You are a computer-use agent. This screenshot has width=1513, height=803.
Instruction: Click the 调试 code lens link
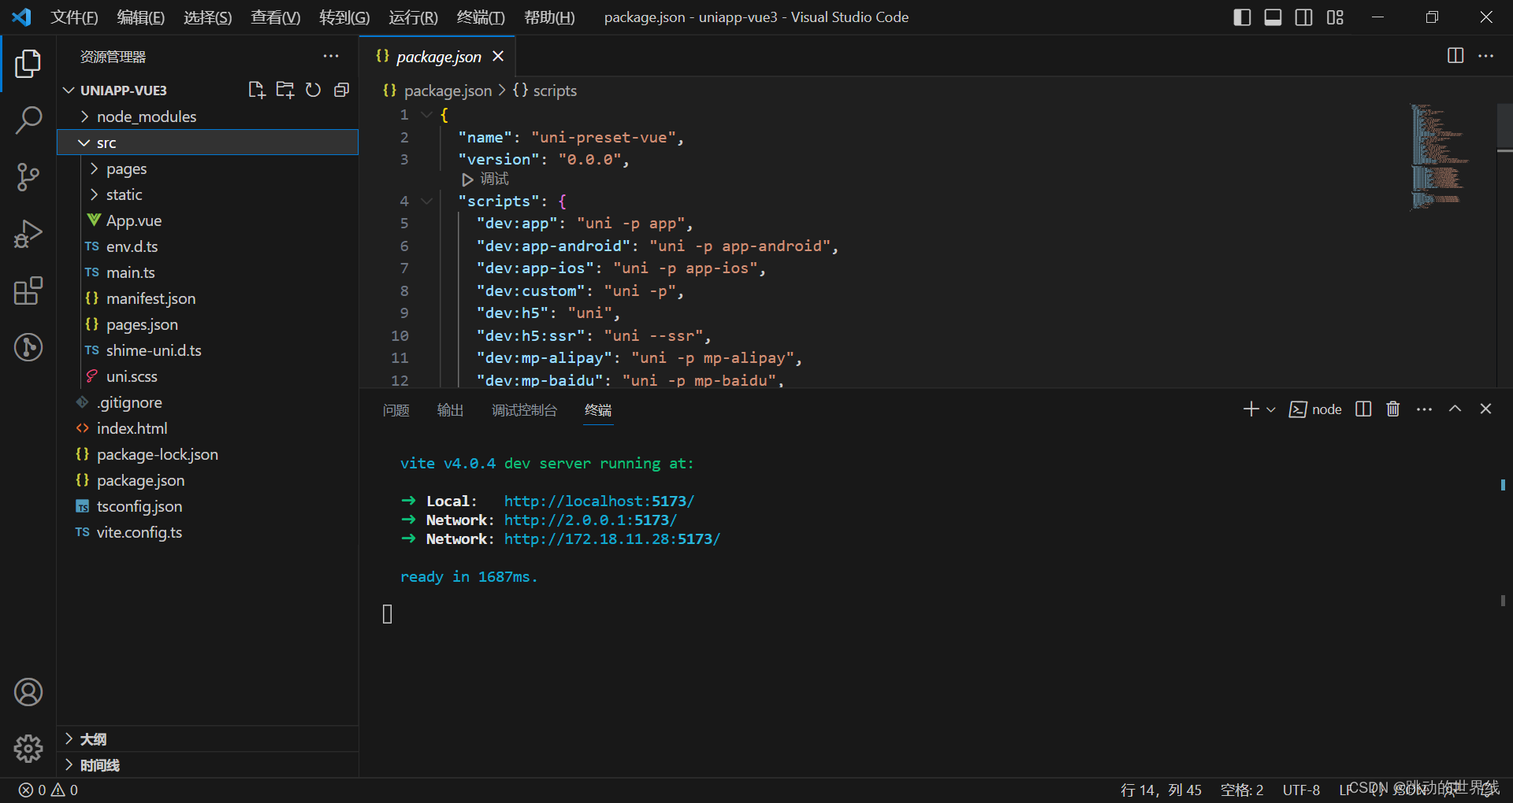click(494, 179)
